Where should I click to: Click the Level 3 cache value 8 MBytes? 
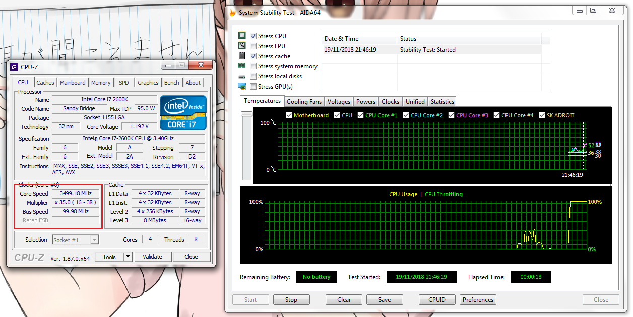tap(155, 220)
